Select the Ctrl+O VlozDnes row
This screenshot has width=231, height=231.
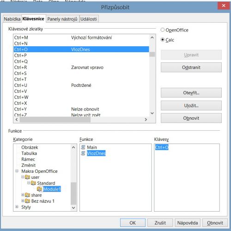[x=81, y=49]
